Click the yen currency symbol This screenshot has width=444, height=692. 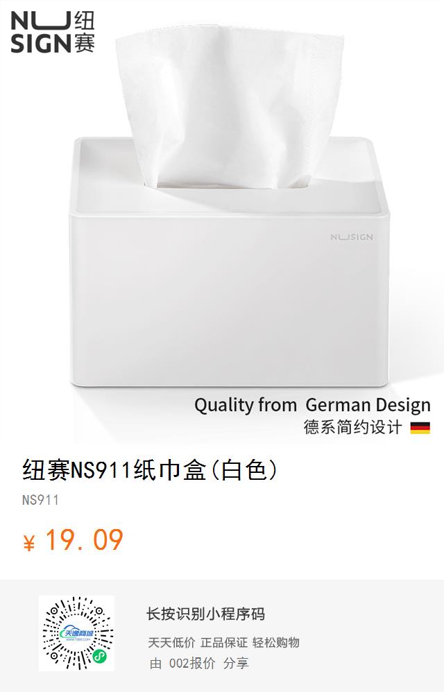coord(28,543)
